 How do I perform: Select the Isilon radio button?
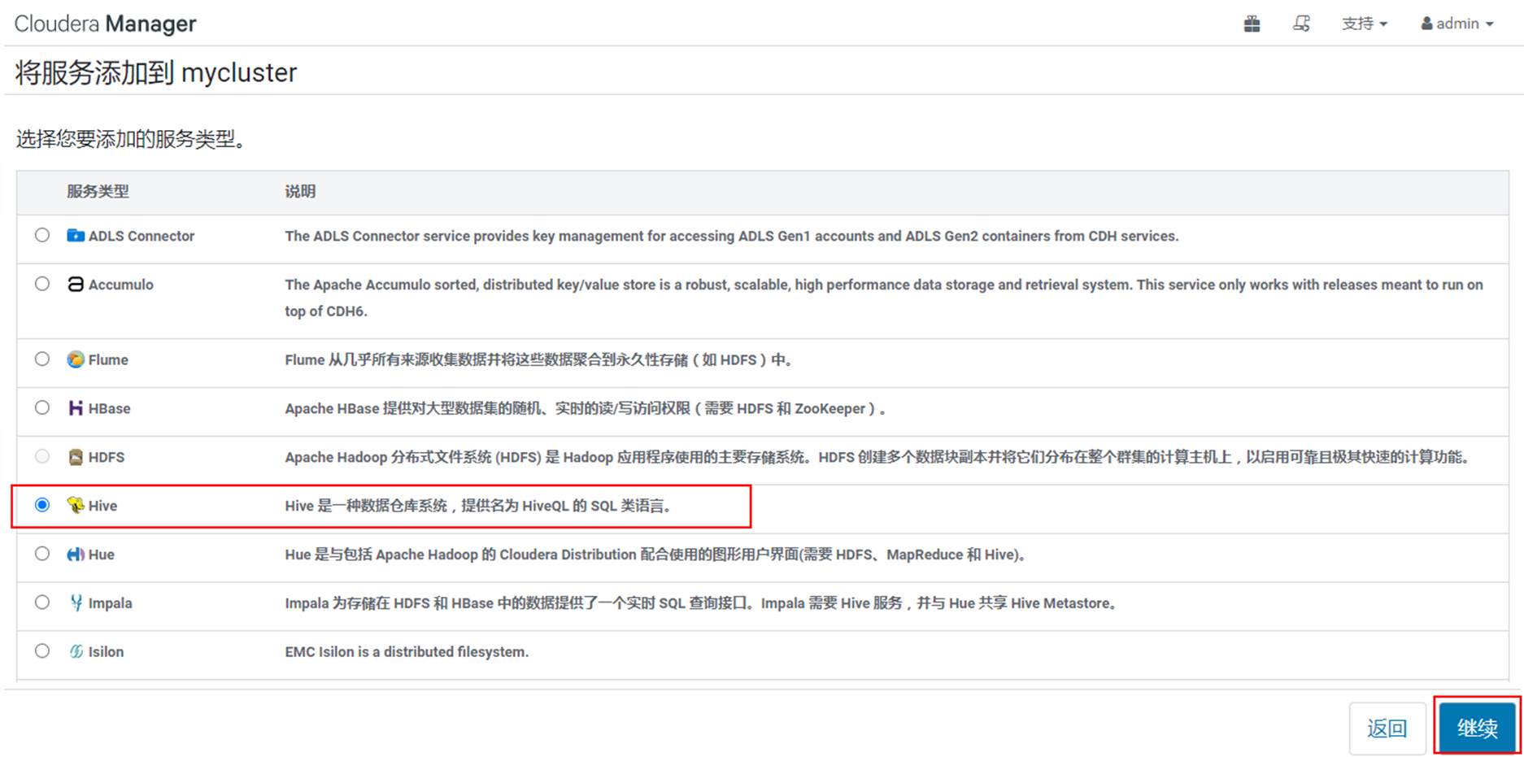[x=42, y=650]
